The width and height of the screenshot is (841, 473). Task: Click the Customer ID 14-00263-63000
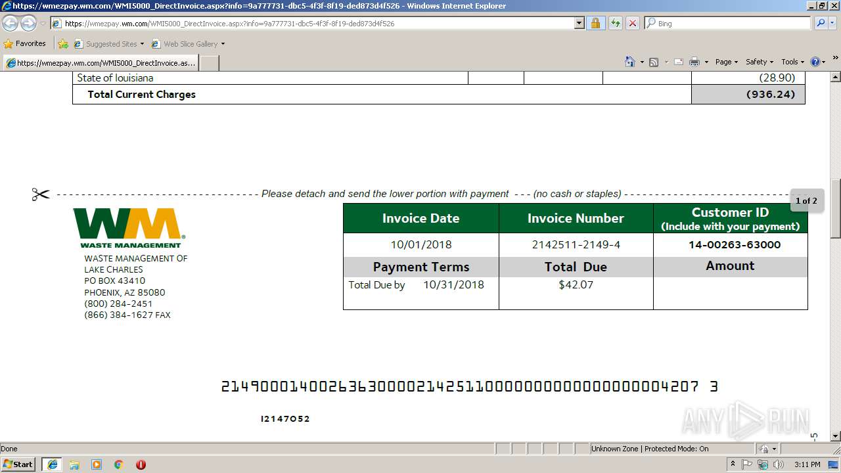click(735, 245)
